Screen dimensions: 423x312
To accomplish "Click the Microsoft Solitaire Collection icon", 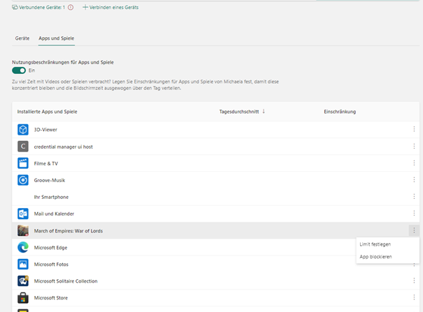I will (x=22, y=281).
